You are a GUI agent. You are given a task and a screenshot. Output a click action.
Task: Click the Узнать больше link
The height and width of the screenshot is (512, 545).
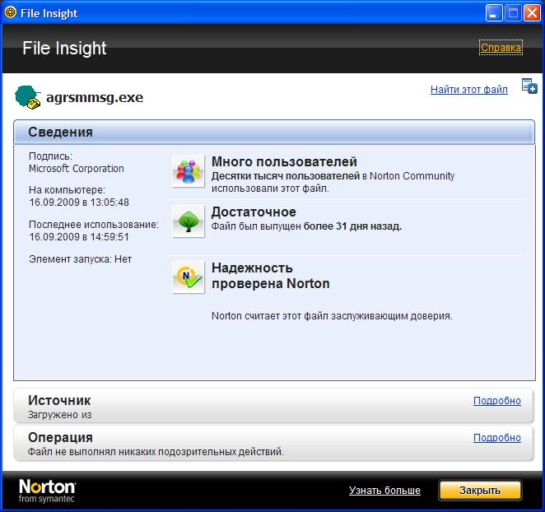pyautogui.click(x=384, y=491)
